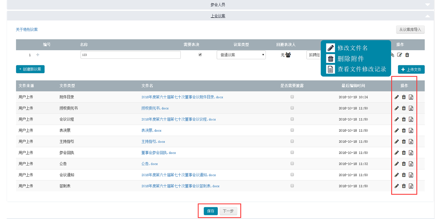The image size is (441, 219).
Task: Delete the 主持指引 attachment
Action: pos(404,141)
